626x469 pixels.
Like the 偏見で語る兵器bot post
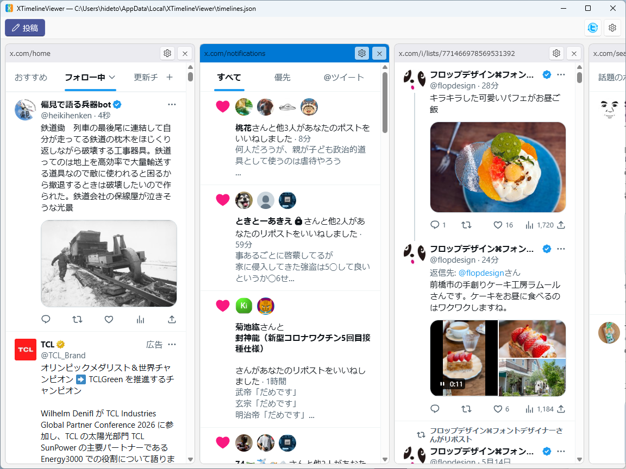click(x=109, y=319)
